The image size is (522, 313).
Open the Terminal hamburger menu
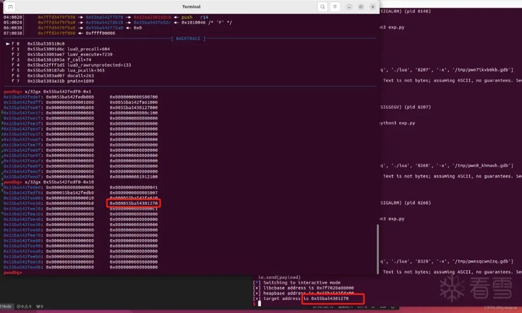[x=335, y=7]
